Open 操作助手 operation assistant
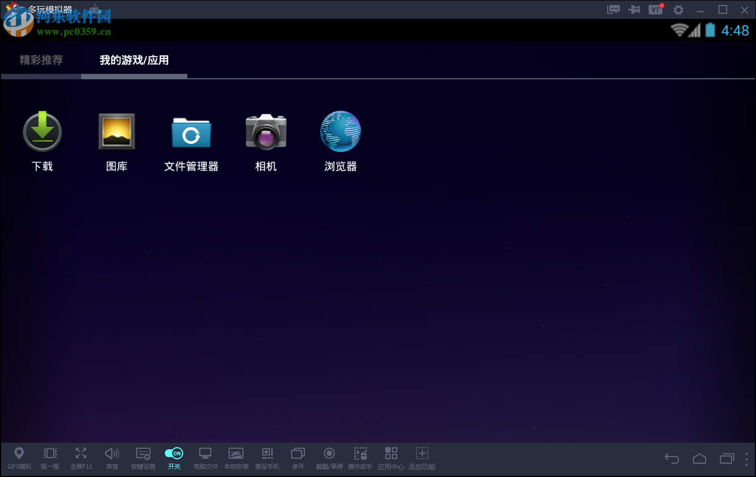Image resolution: width=756 pixels, height=477 pixels. tap(360, 458)
